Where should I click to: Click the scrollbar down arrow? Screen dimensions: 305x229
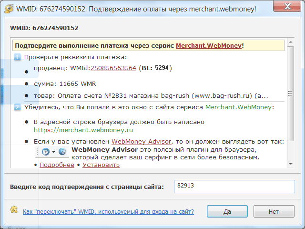(291, 164)
